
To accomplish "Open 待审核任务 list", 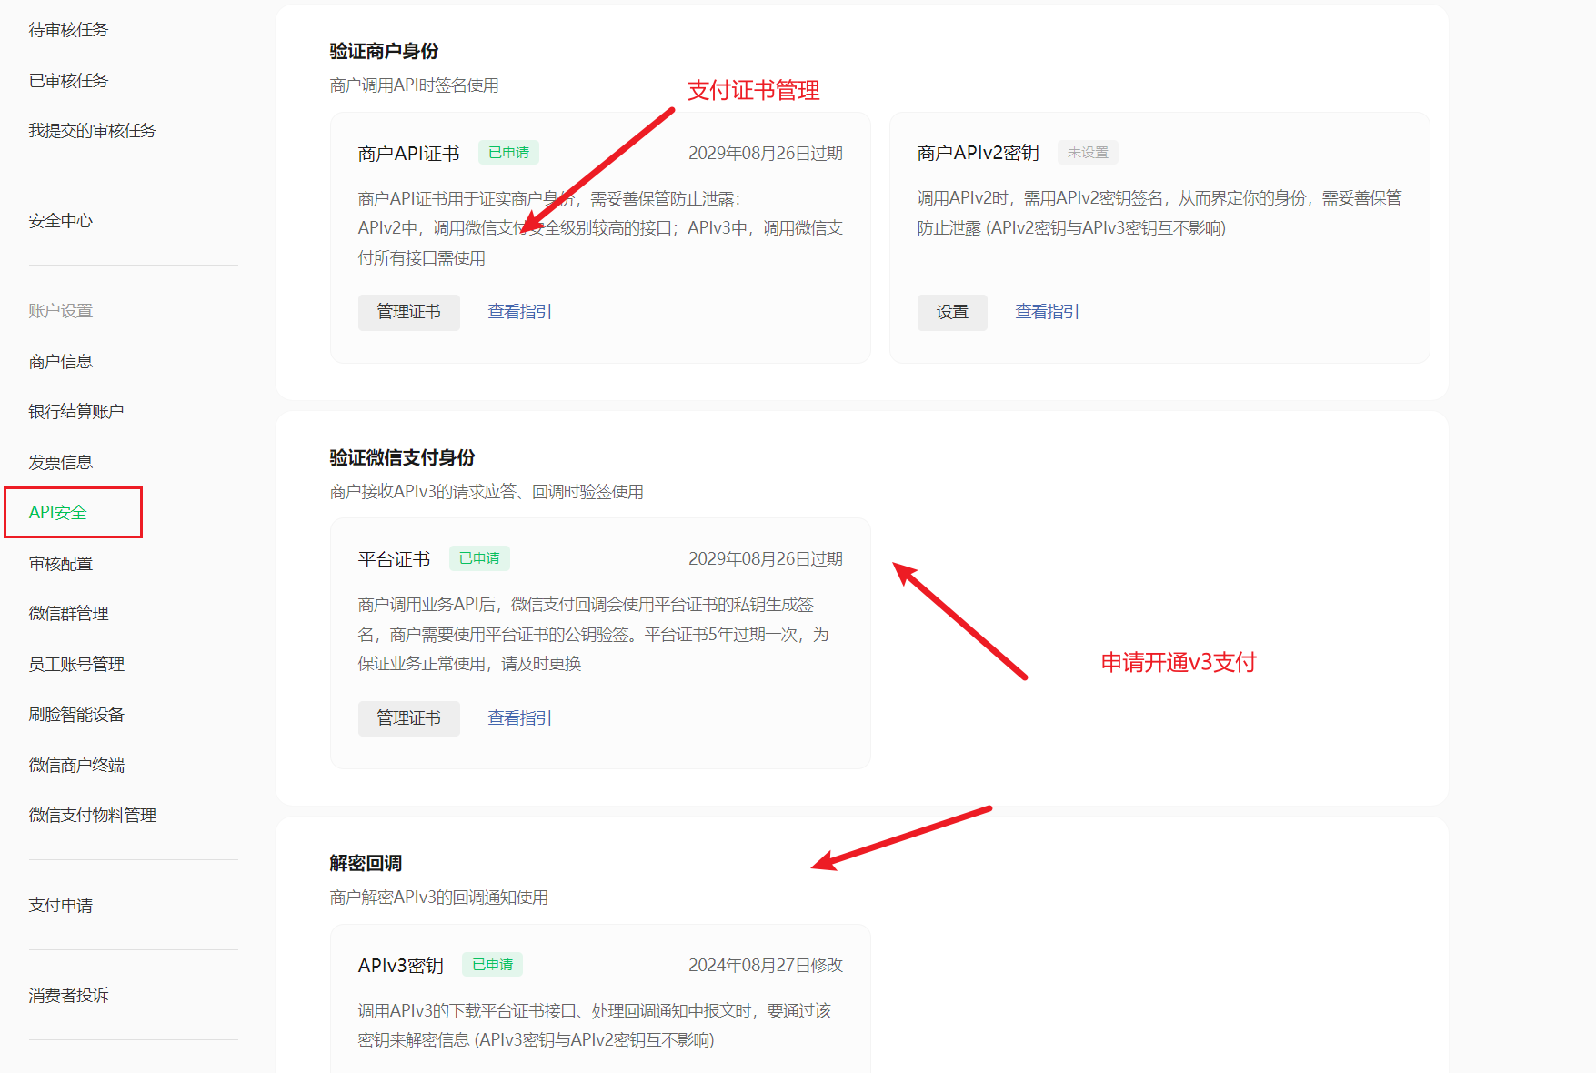I will 68,28.
